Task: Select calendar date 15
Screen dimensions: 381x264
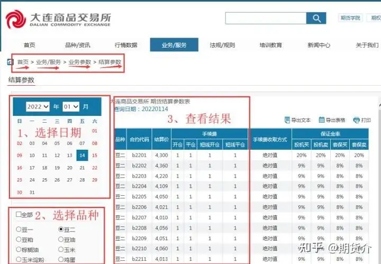Action: pos(95,156)
